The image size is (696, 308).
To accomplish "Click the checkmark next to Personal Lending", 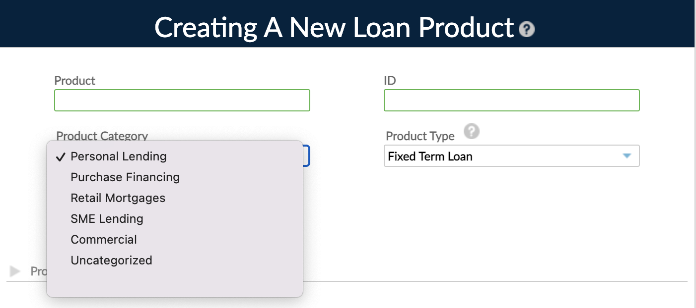I will click(61, 157).
